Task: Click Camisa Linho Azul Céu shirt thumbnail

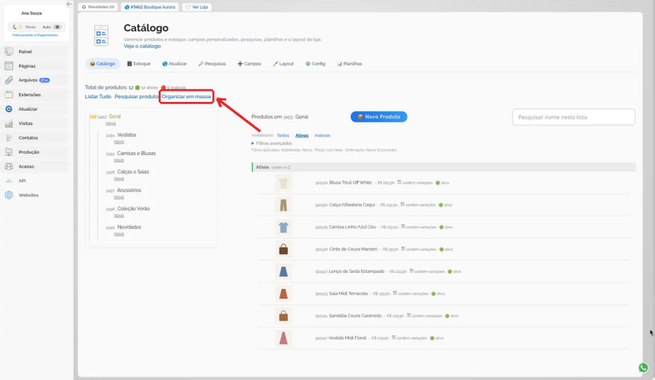Action: coord(283,227)
